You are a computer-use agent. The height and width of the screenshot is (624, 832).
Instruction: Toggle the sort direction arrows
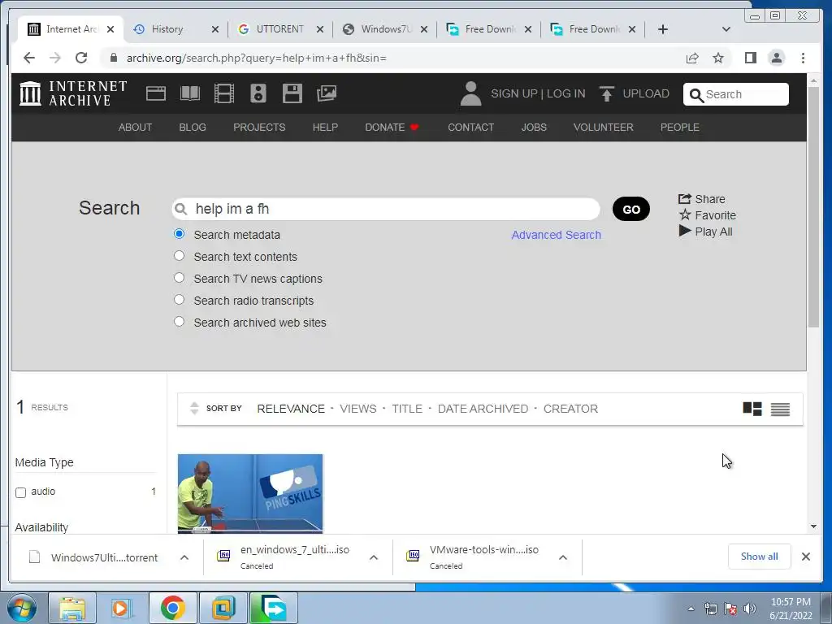pos(194,408)
